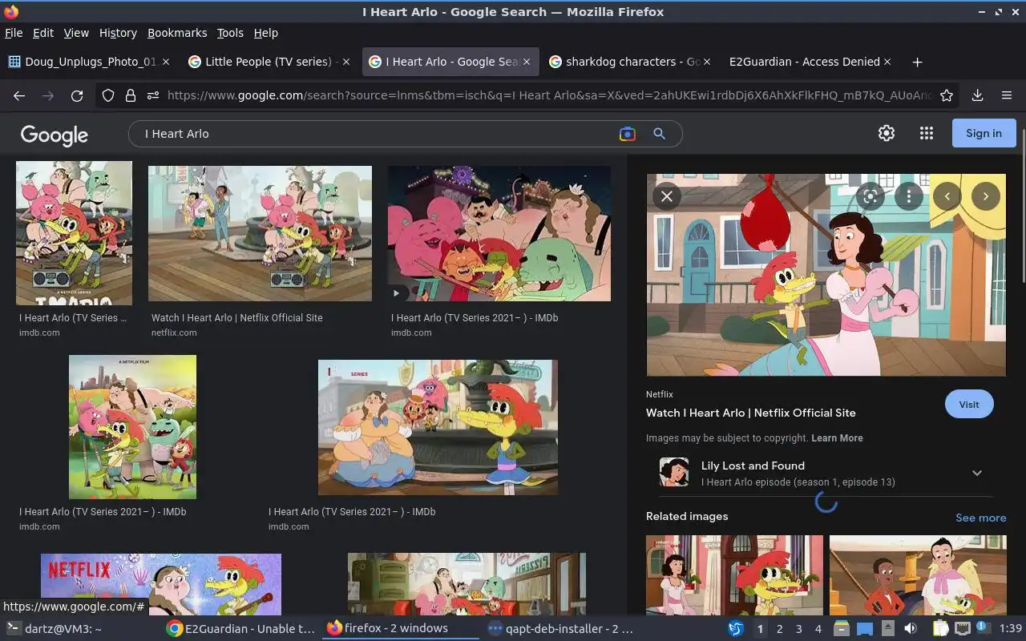Reload the current page

77,95
